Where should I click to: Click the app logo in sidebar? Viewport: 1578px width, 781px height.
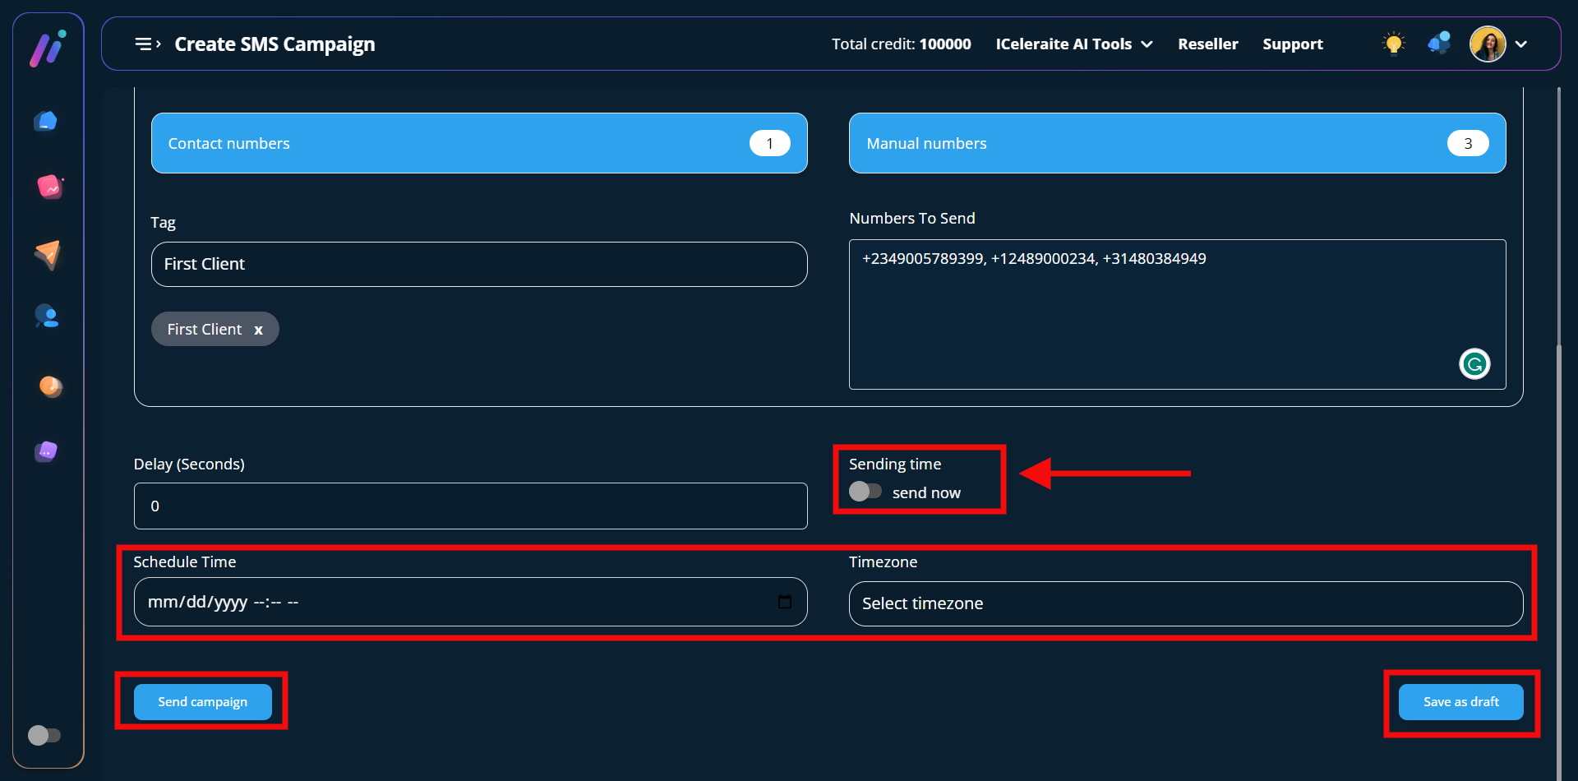coord(48,49)
